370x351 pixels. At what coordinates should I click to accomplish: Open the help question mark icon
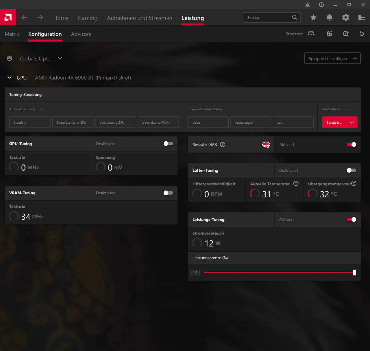321,5
